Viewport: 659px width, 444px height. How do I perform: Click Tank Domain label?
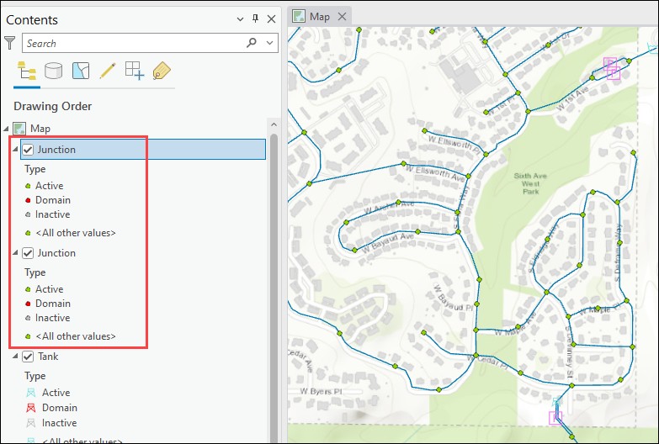tap(59, 408)
